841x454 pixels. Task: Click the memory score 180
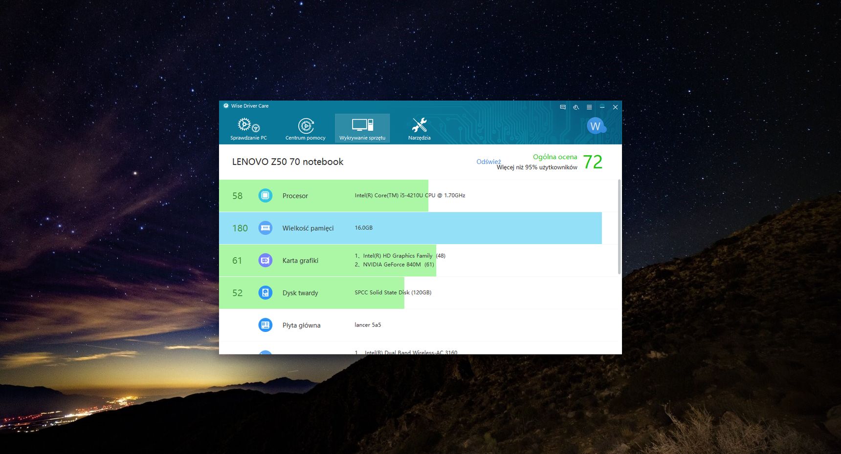pos(240,228)
